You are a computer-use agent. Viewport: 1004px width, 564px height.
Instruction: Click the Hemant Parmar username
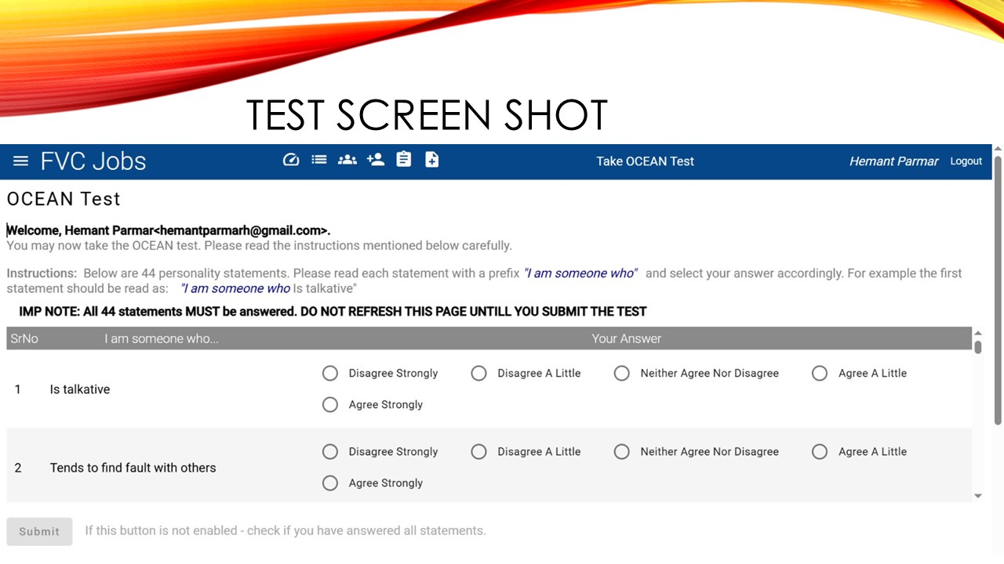(893, 161)
